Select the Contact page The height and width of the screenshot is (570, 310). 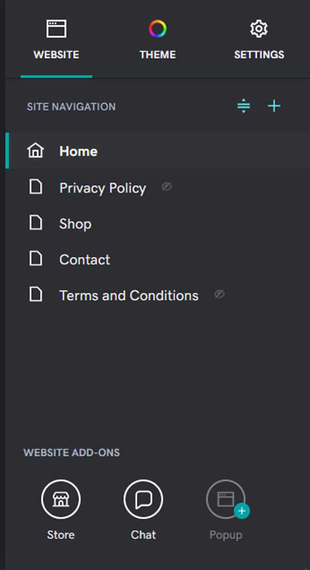(x=84, y=259)
